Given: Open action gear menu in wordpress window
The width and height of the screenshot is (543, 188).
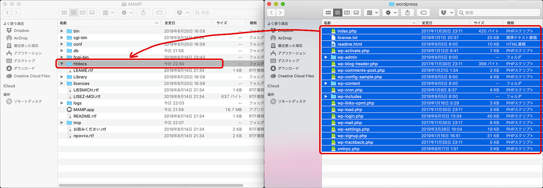Looking at the screenshot, I should (x=390, y=13).
